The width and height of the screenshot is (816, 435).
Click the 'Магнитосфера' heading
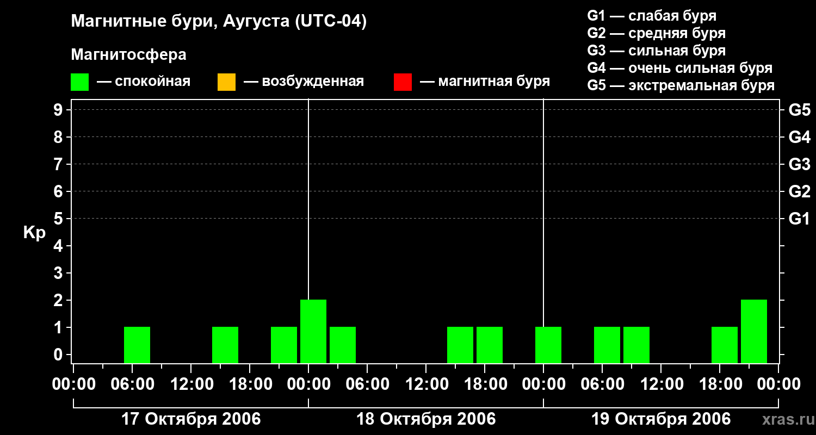pyautogui.click(x=128, y=55)
